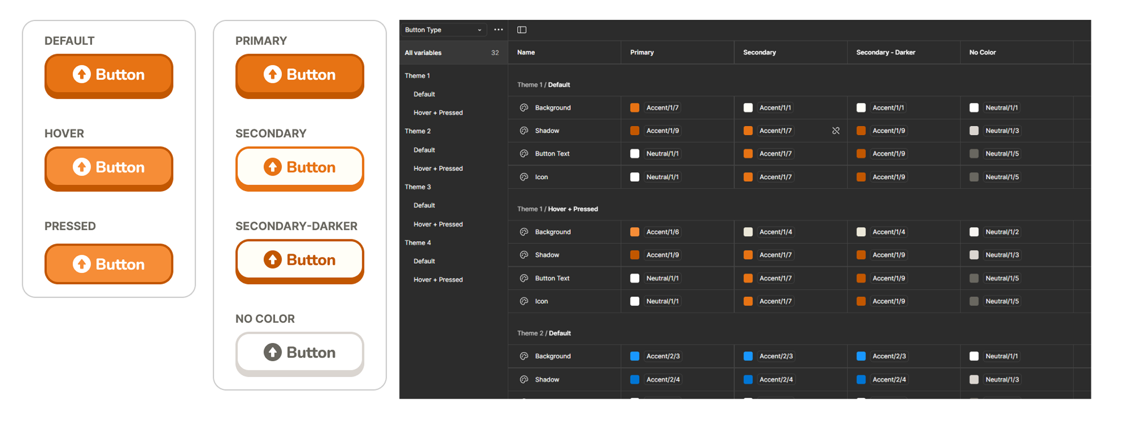Click the Secondary outlined Button sample
This screenshot has height=423, width=1128.
click(300, 169)
